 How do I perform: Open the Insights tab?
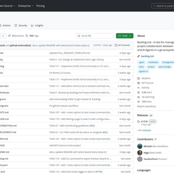[37, 25]
